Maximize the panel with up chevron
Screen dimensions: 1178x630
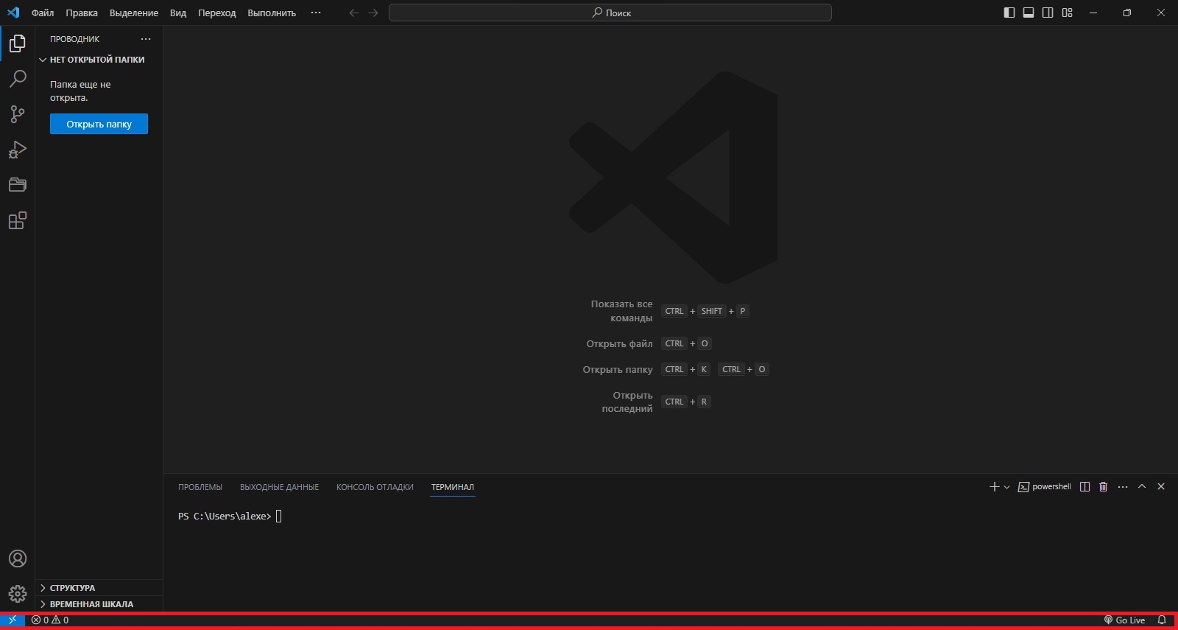tap(1142, 486)
